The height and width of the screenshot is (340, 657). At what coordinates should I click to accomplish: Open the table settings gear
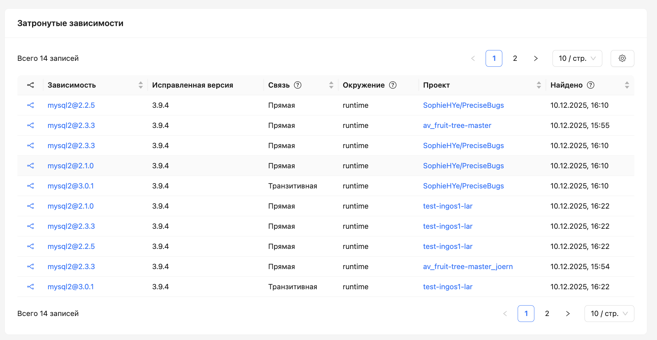(623, 58)
